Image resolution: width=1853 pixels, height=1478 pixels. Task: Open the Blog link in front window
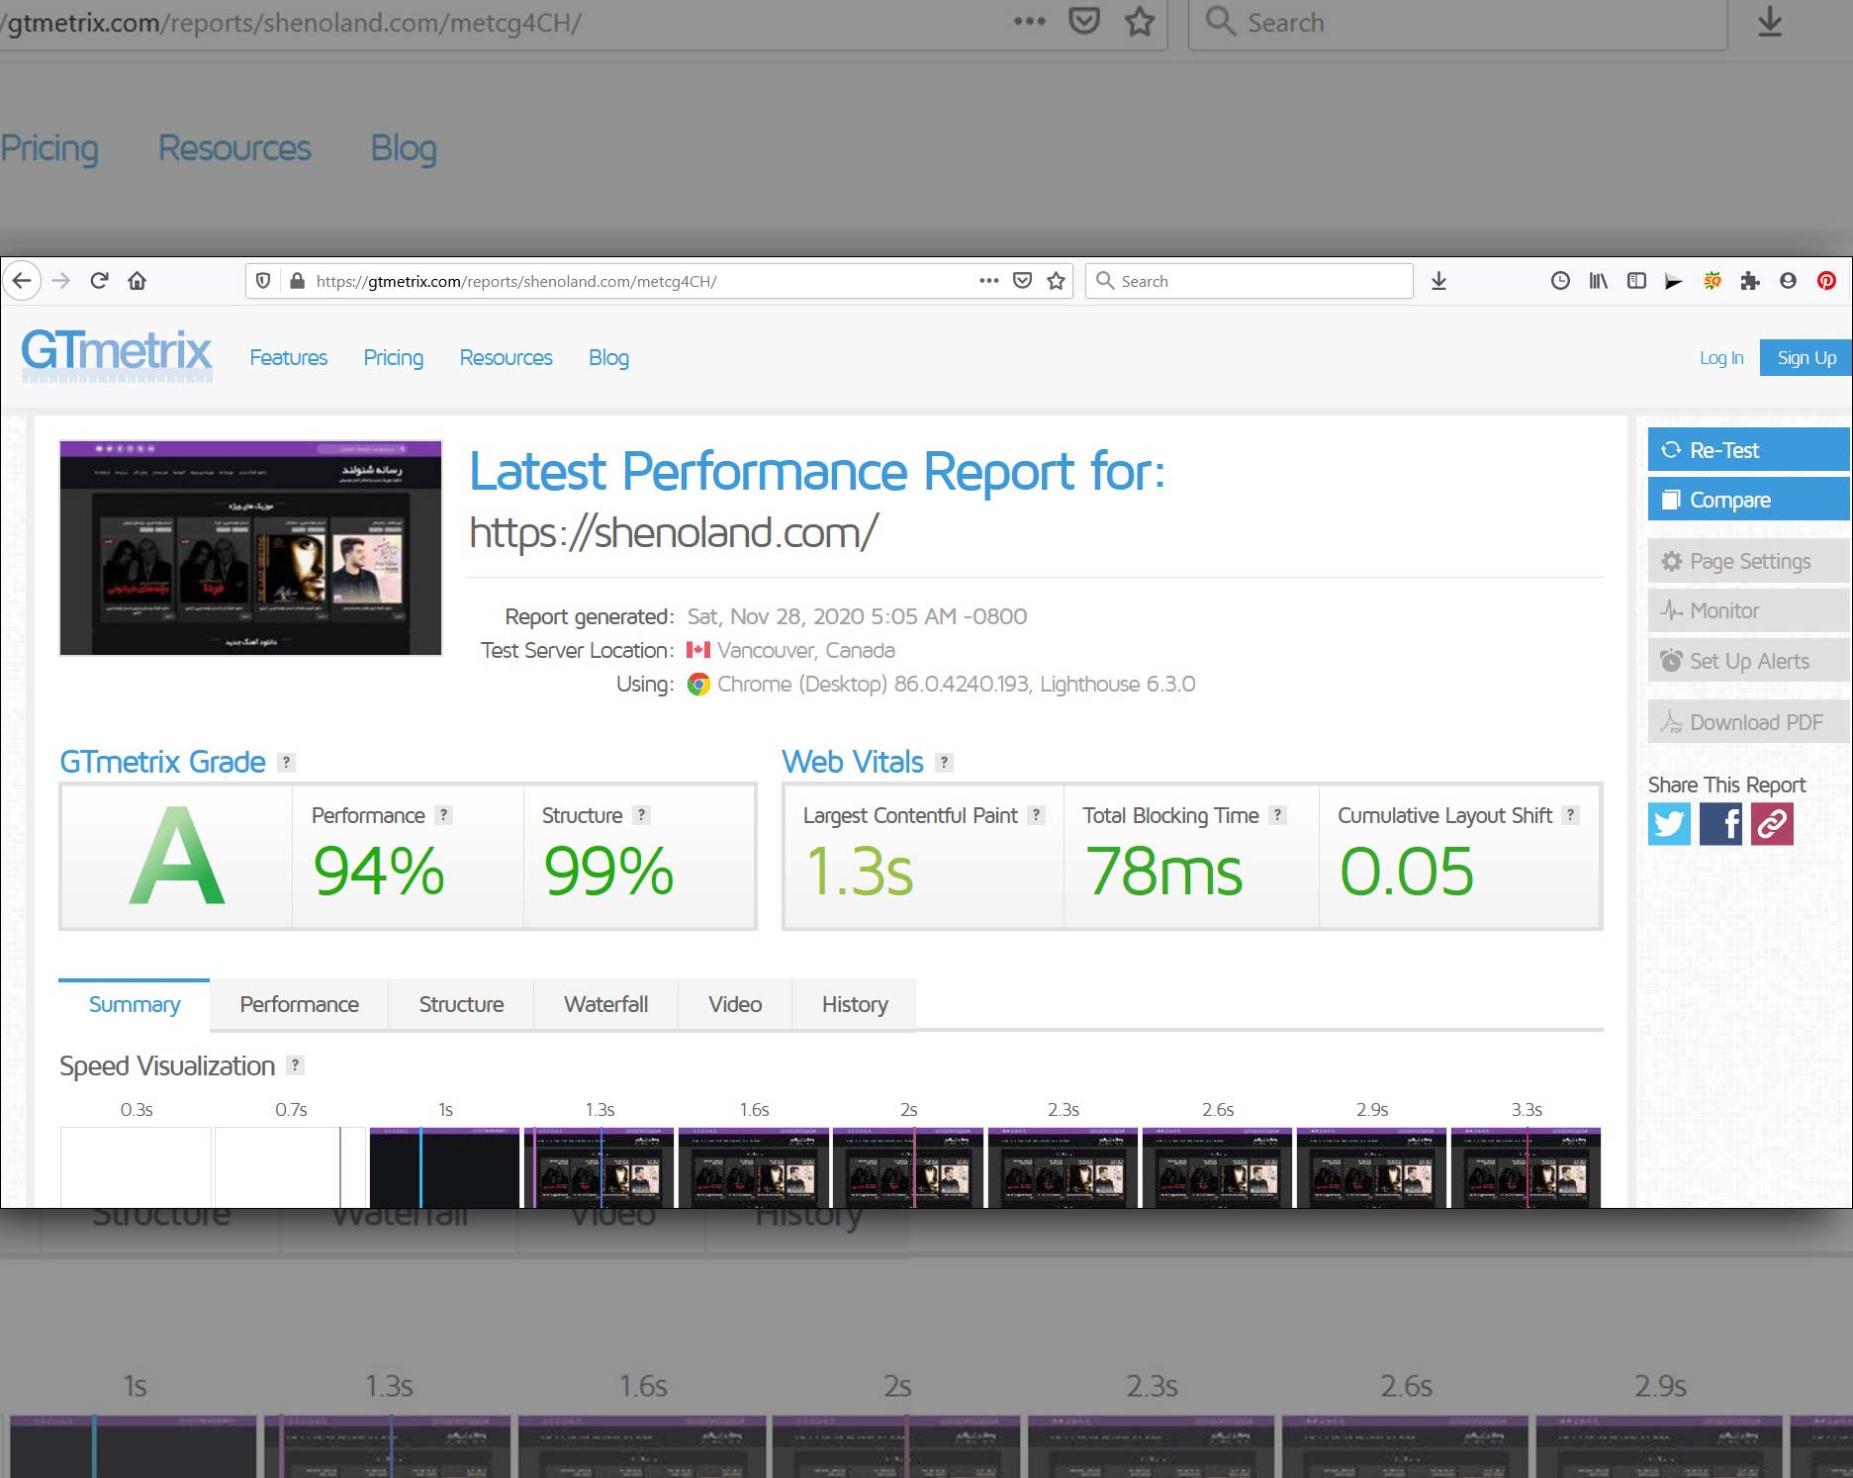point(608,357)
